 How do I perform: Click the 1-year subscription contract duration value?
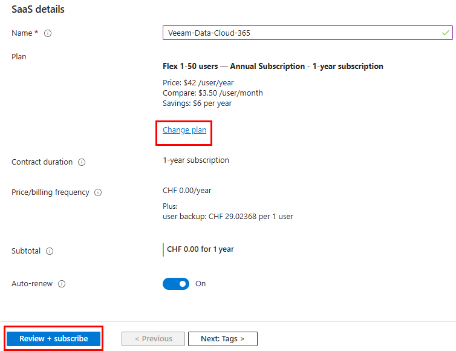(196, 160)
